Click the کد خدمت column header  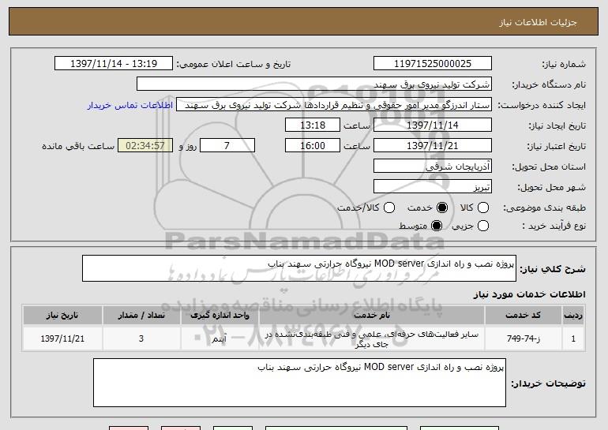[x=523, y=316]
